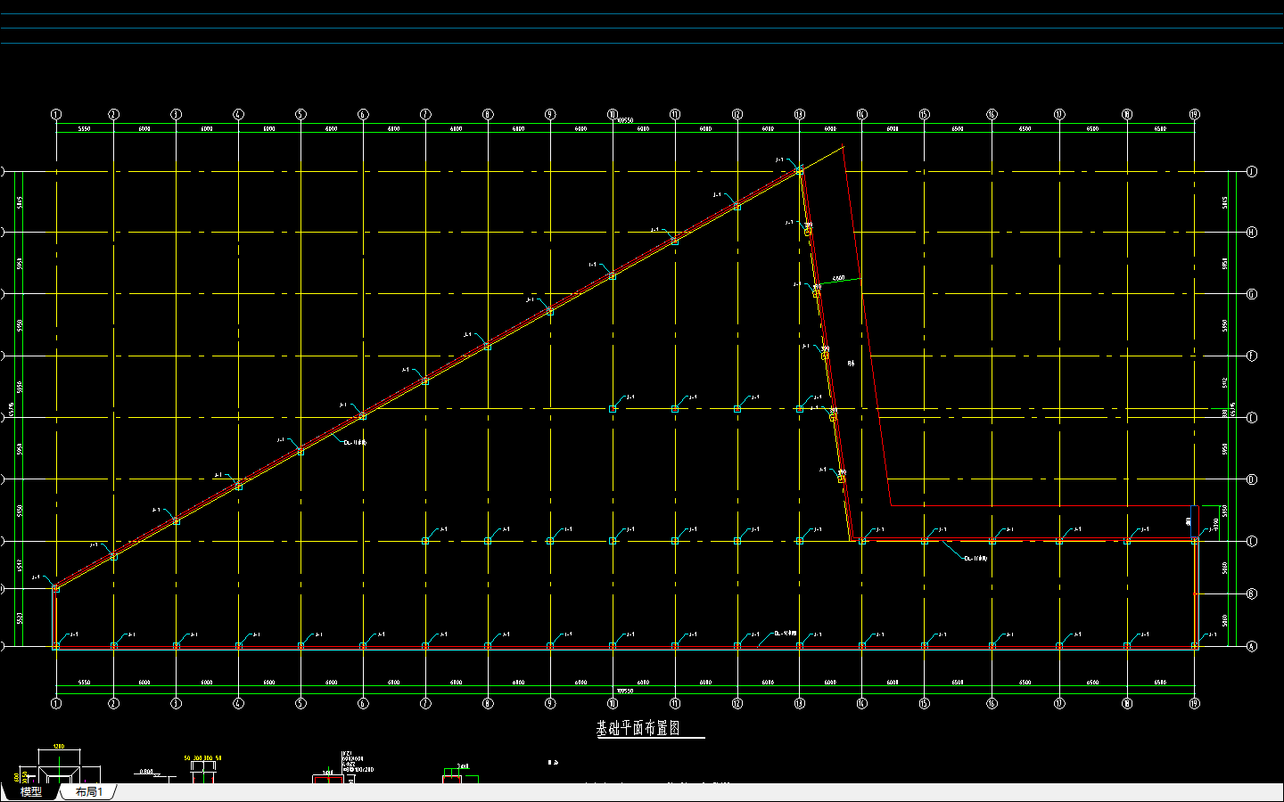The height and width of the screenshot is (802, 1284).
Task: Select axis bubble 14 in bottom row
Action: 861,703
